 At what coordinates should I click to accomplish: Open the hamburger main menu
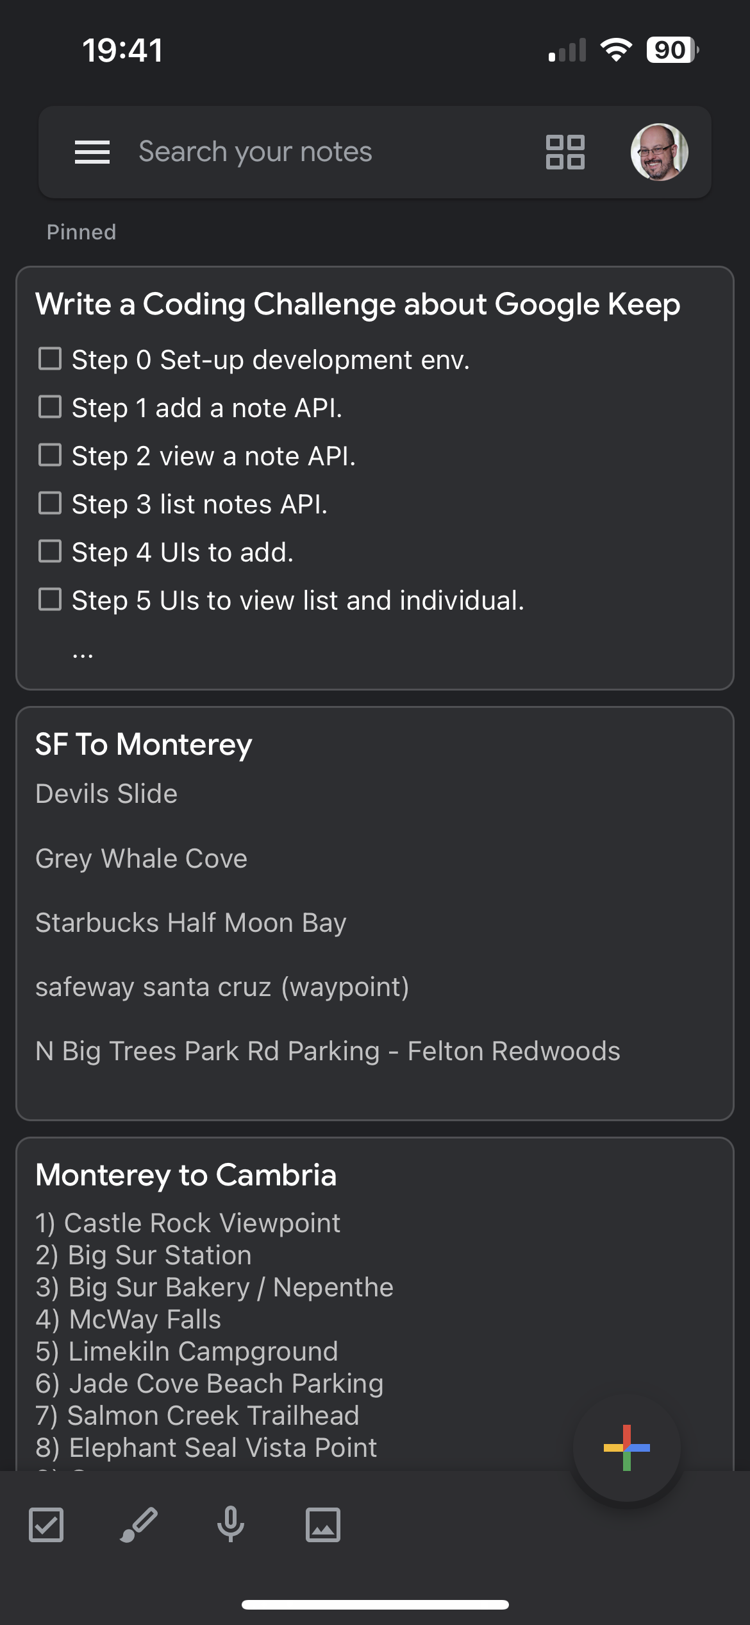(x=92, y=152)
